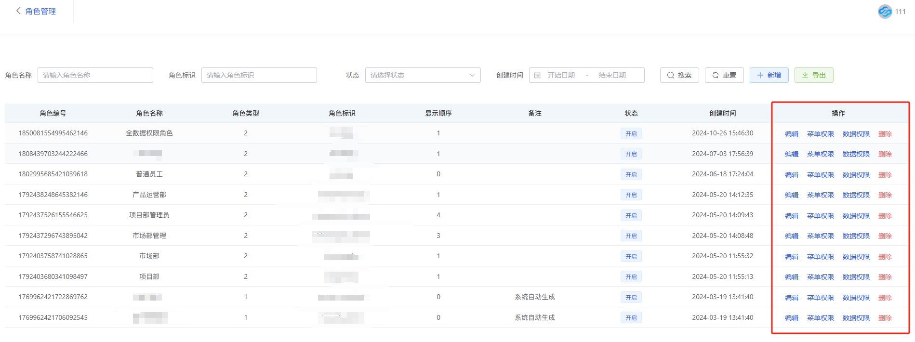Open the 状态 dropdown selector

[423, 75]
